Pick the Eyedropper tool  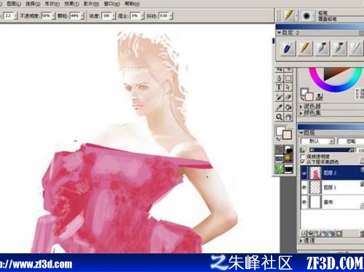[279, 107]
